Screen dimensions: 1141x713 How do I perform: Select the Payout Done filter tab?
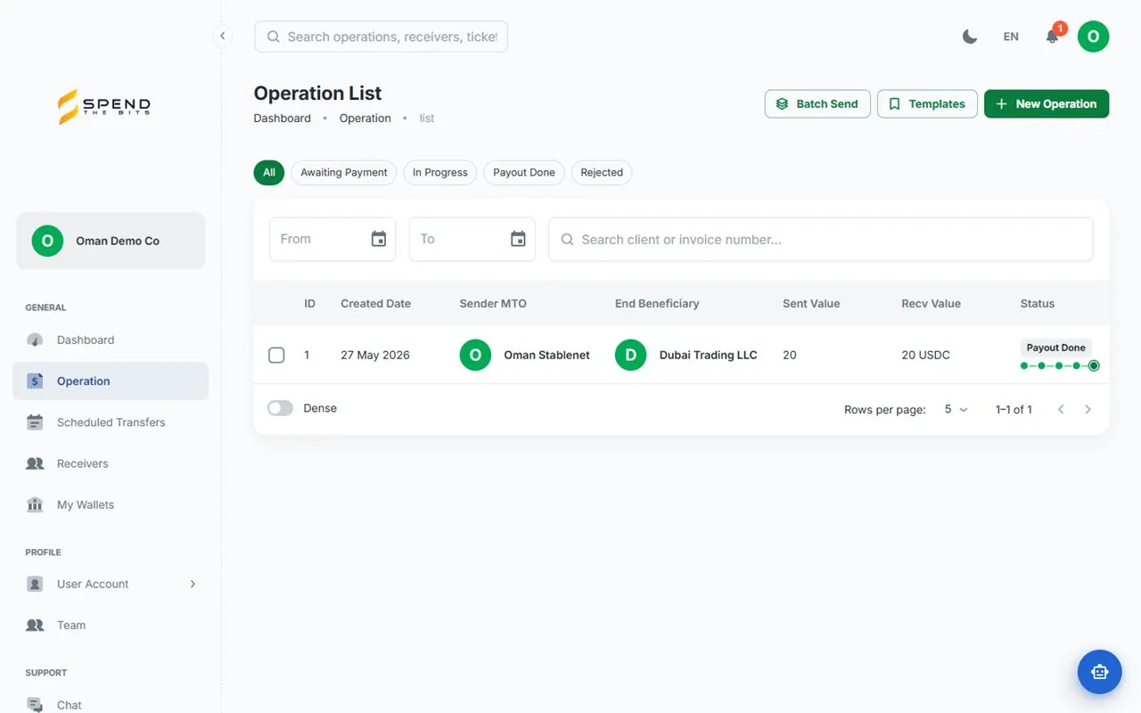524,172
